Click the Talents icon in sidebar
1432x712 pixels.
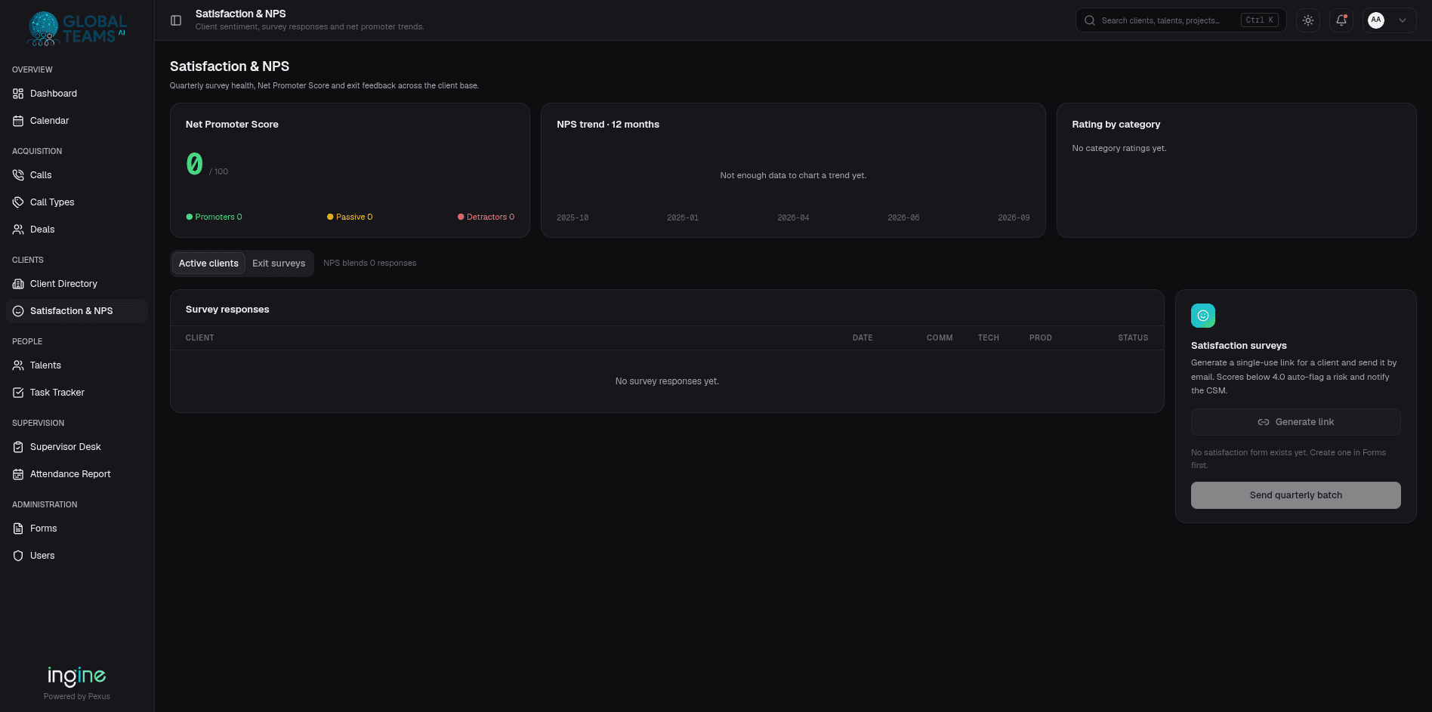coord(18,365)
